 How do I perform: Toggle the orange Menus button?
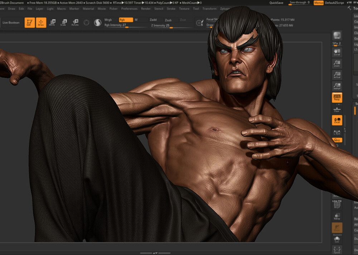(319, 3)
